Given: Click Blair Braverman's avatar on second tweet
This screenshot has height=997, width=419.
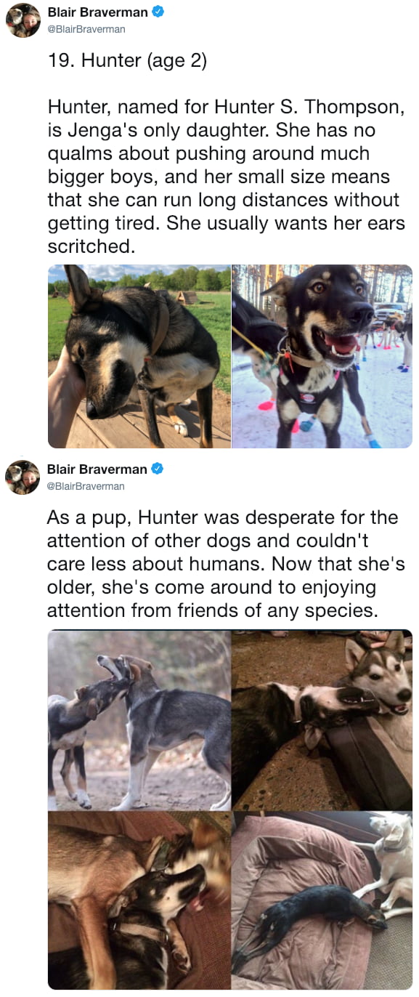Looking at the screenshot, I should tap(23, 477).
